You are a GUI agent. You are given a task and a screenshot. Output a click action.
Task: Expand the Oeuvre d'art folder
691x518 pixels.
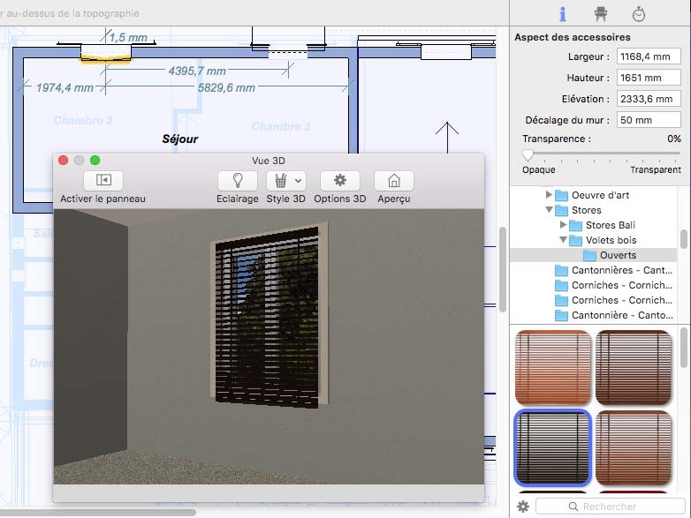point(550,195)
